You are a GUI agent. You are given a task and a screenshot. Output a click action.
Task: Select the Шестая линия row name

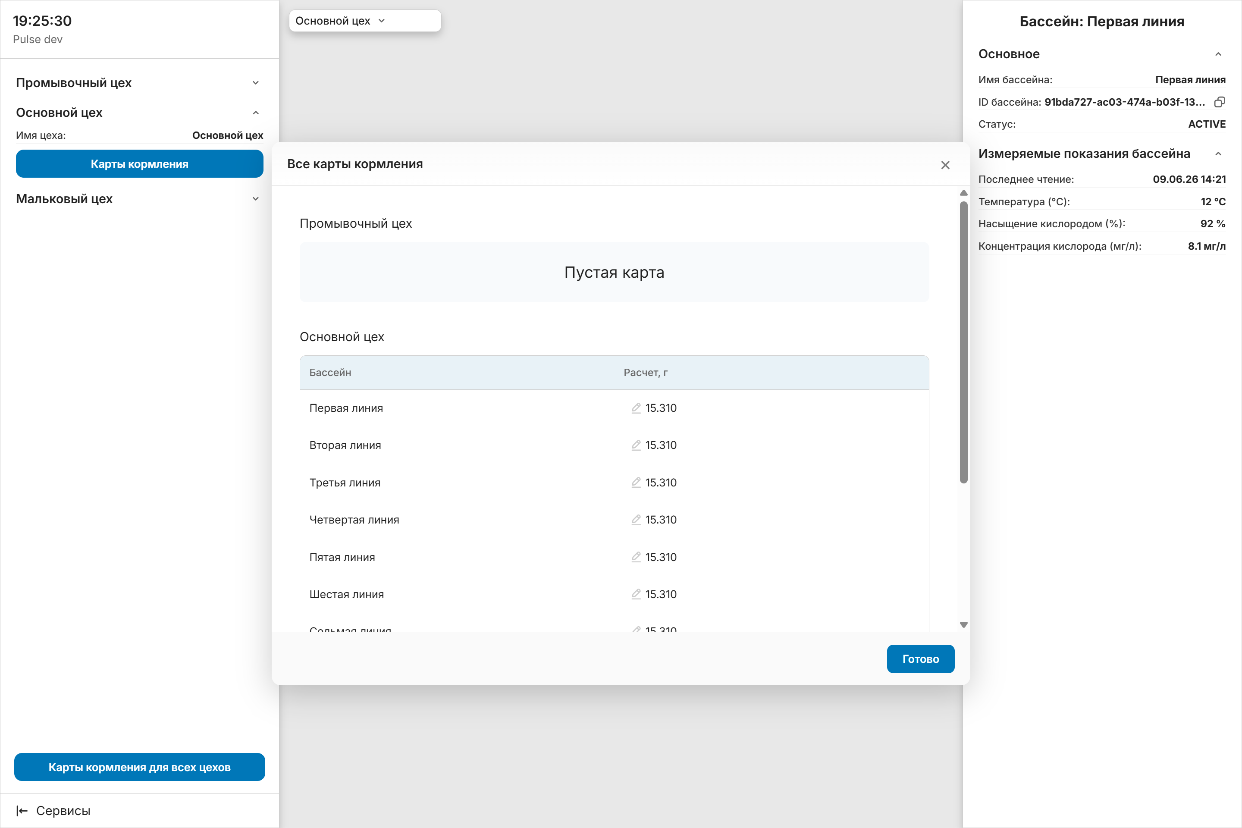(346, 594)
